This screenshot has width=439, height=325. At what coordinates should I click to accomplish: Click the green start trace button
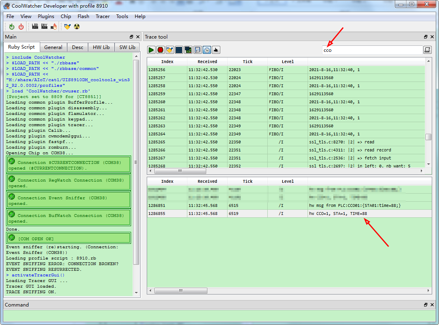tap(151, 50)
